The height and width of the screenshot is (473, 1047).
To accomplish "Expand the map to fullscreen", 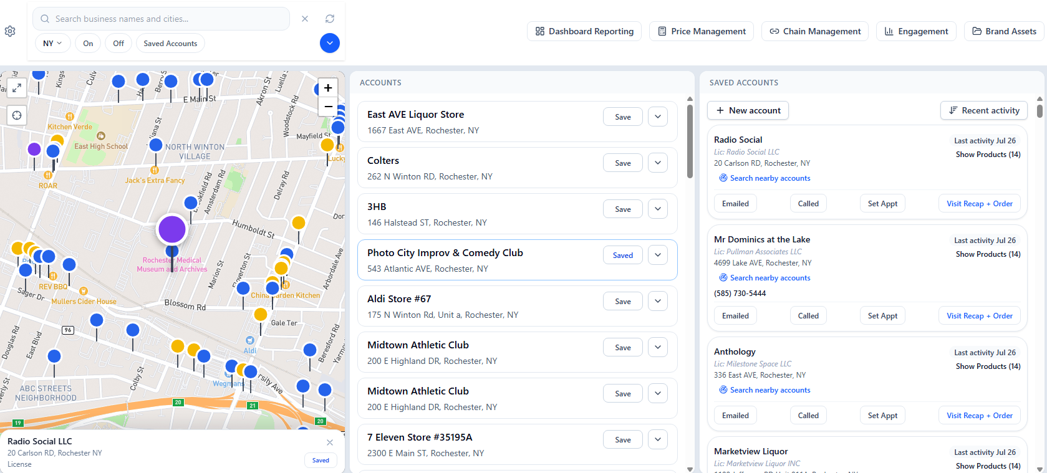I will tap(17, 88).
